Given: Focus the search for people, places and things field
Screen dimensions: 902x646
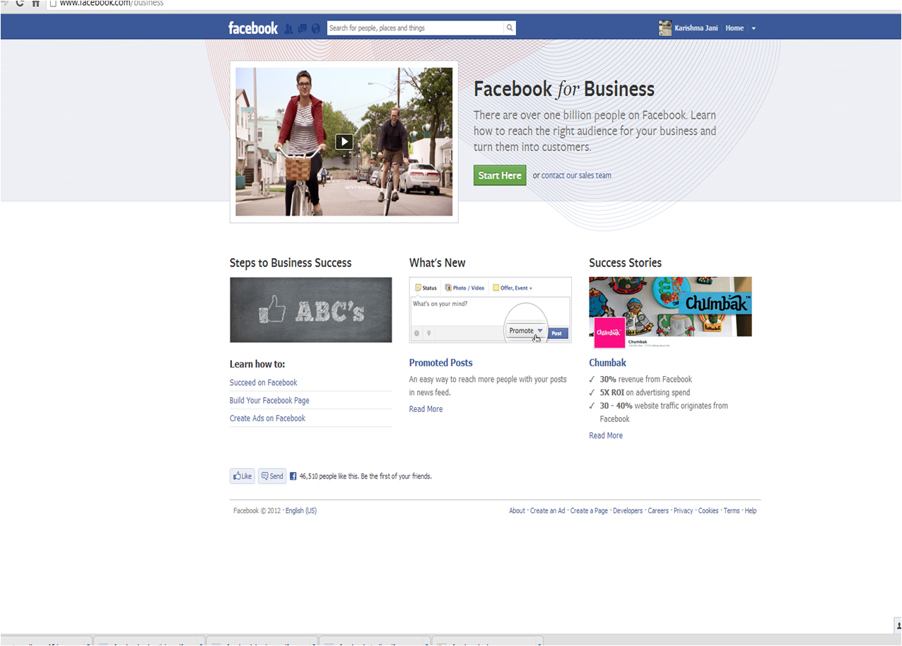Looking at the screenshot, I should tap(416, 28).
